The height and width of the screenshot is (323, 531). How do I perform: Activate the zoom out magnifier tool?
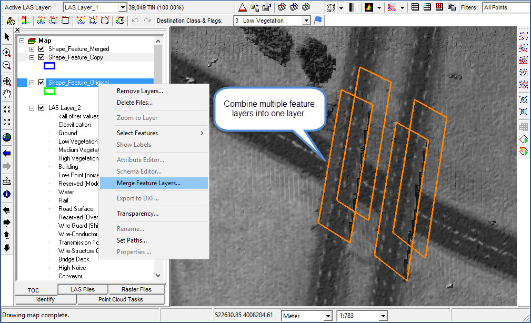pos(7,65)
